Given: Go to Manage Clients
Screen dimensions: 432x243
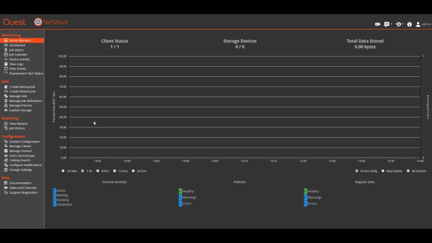Looking at the screenshot, I should (20, 146).
